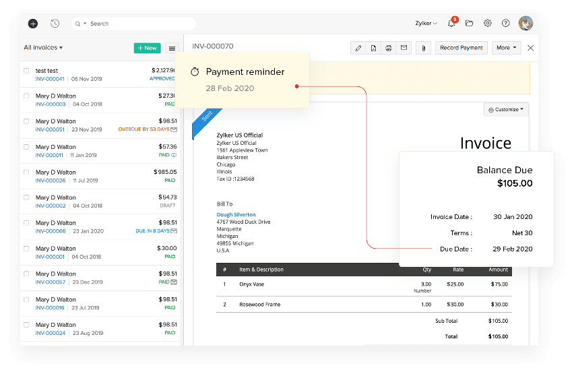Click the help question mark icon
The image size is (574, 372).
point(506,24)
